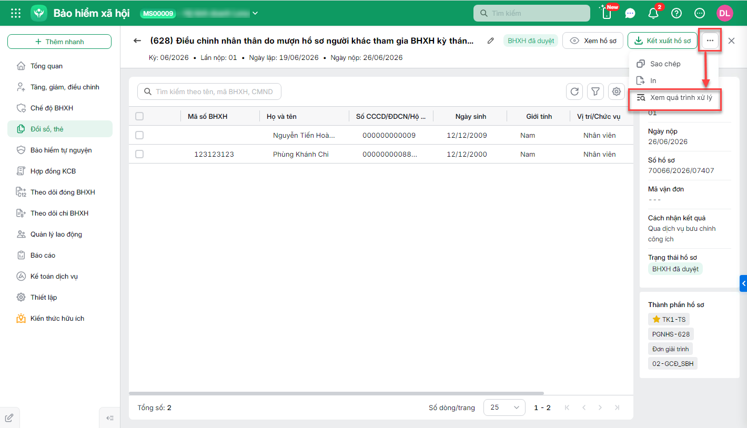Open the filter funnel icon
Viewport: 747px width, 428px height.
click(595, 91)
